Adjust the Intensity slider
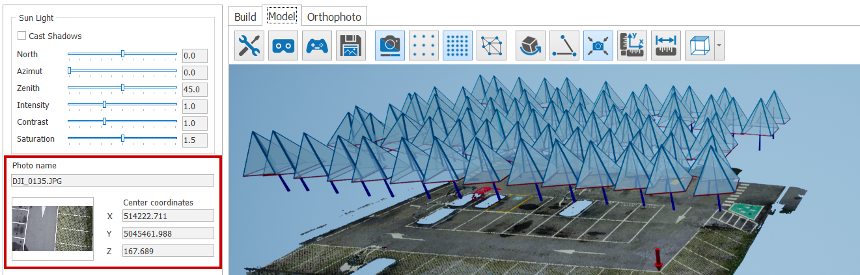 (x=122, y=105)
